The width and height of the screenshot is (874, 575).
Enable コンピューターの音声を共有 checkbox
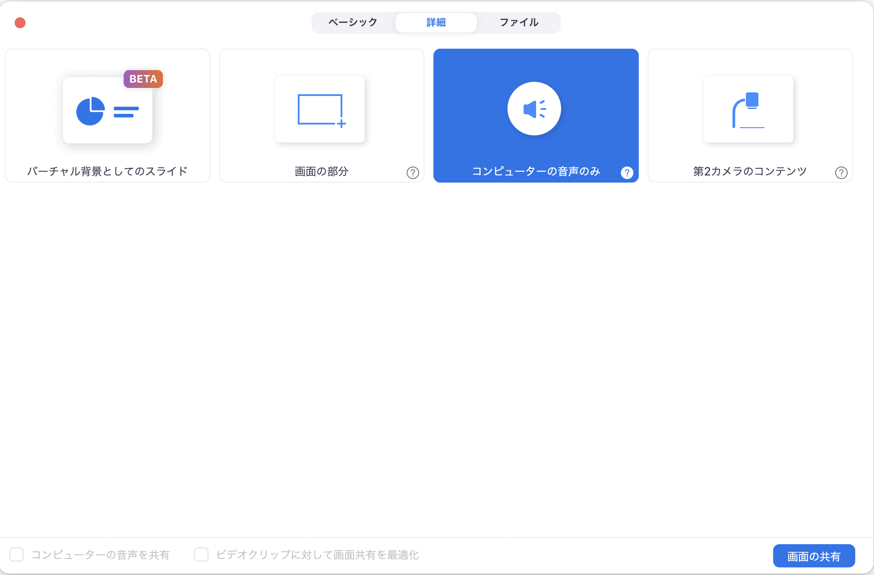tap(17, 554)
